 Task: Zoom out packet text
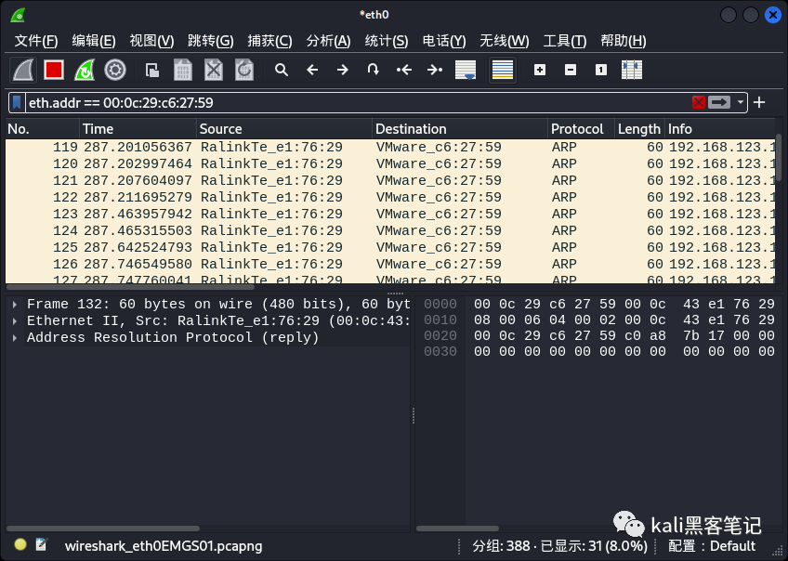571,70
